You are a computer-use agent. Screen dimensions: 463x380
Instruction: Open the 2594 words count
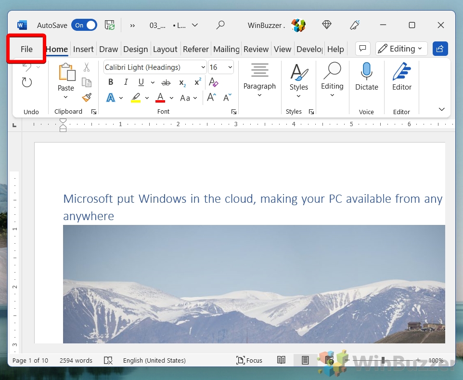tap(76, 361)
